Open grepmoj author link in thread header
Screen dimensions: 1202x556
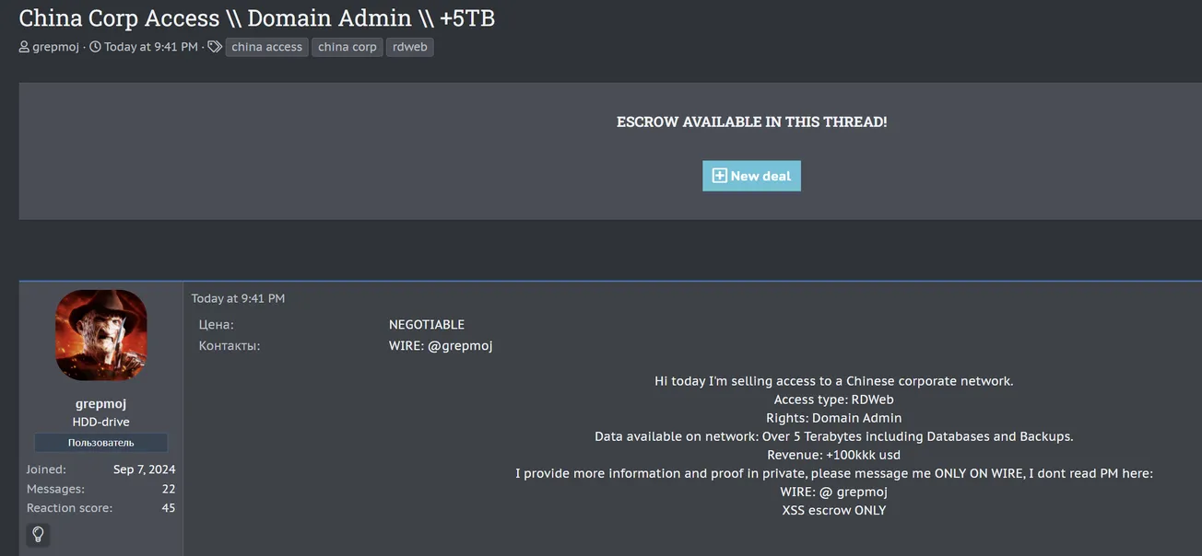point(55,47)
